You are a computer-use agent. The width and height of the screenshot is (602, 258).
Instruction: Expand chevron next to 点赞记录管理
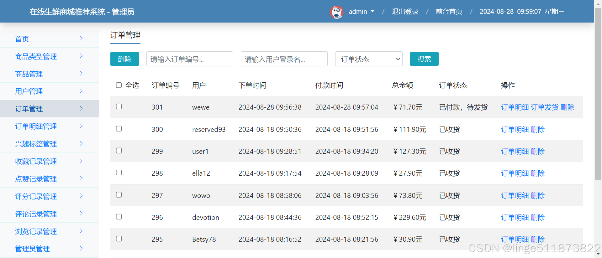click(x=81, y=178)
